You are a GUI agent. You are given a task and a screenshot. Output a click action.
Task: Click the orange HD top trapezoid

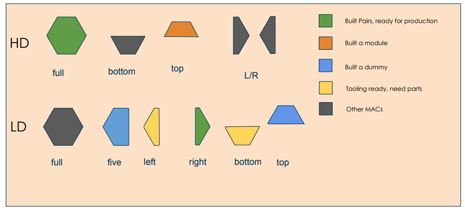181,29
